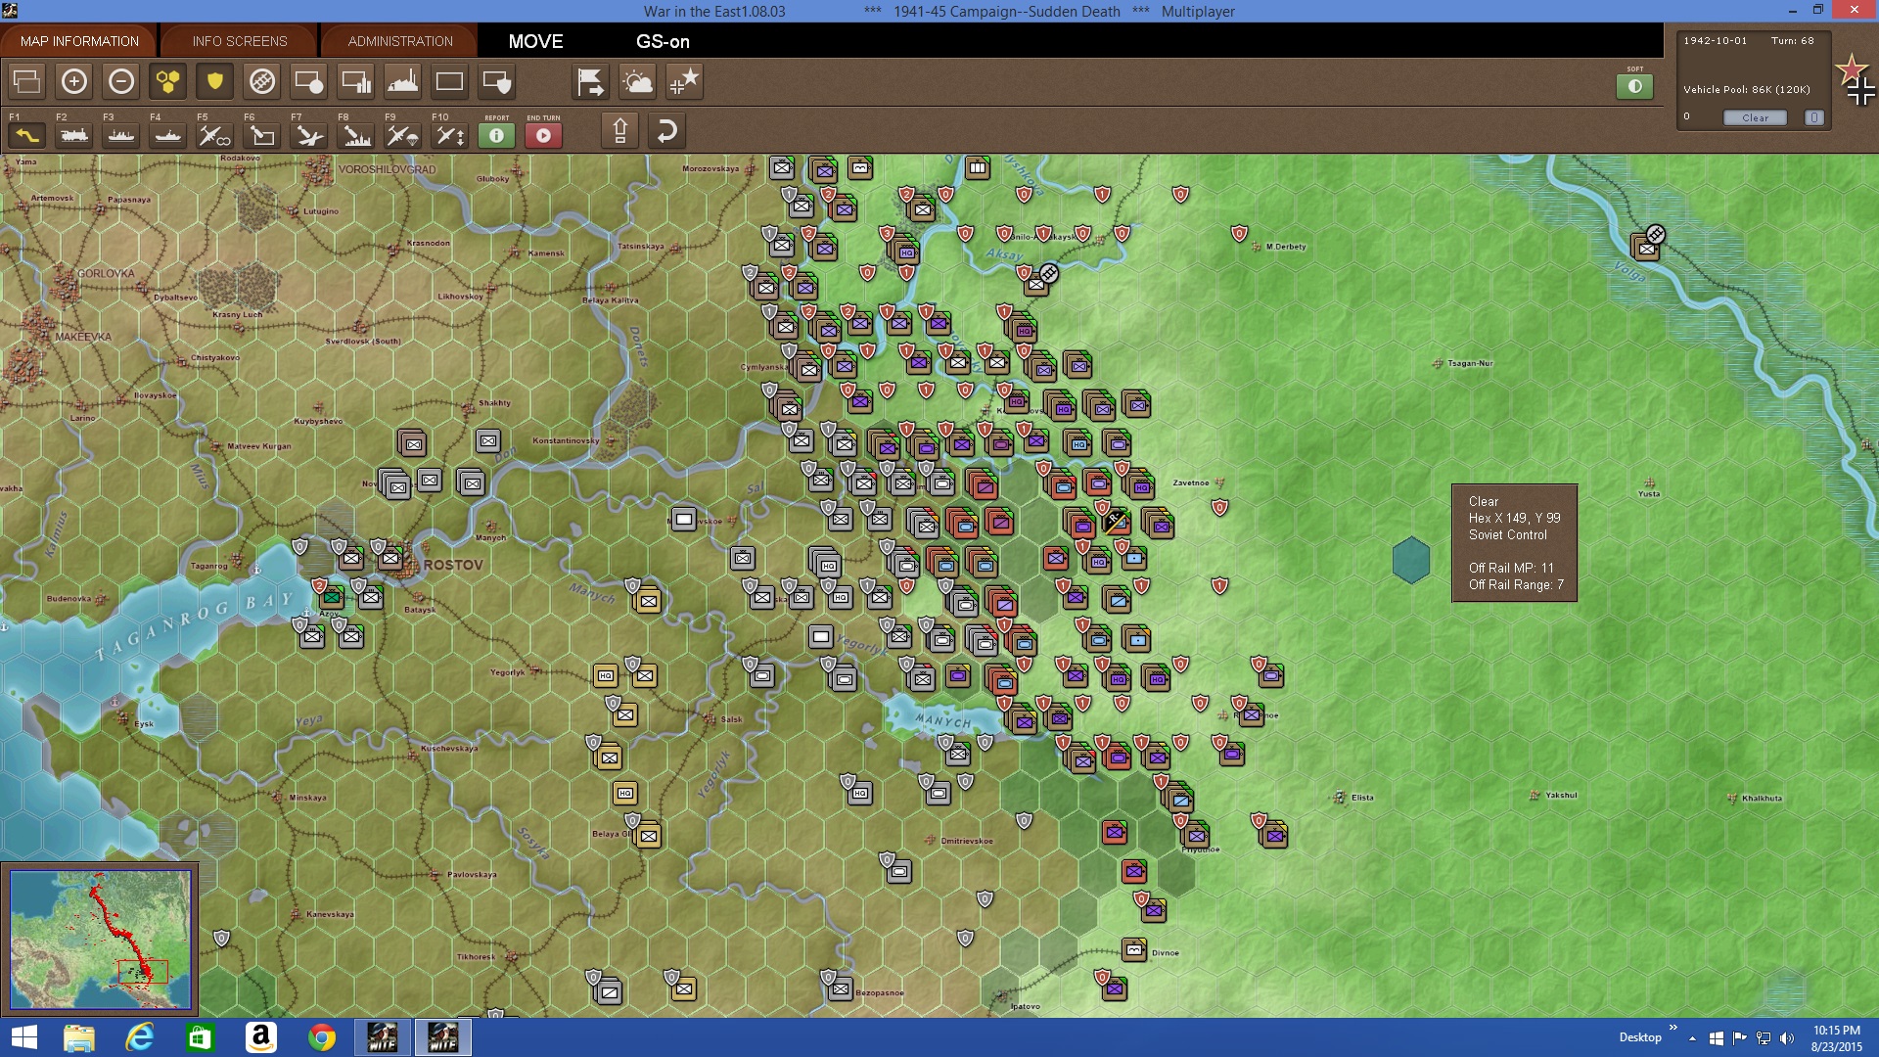Click the undo curved arrow icon
Screen dimensions: 1879x1057
click(x=667, y=130)
